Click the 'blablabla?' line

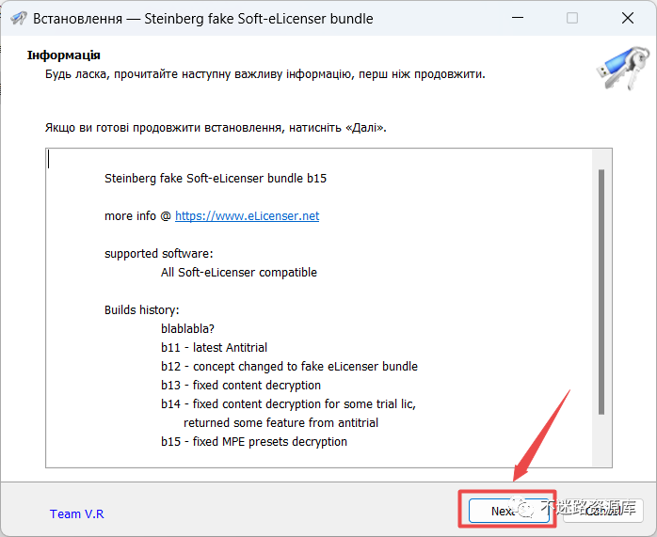pos(187,329)
